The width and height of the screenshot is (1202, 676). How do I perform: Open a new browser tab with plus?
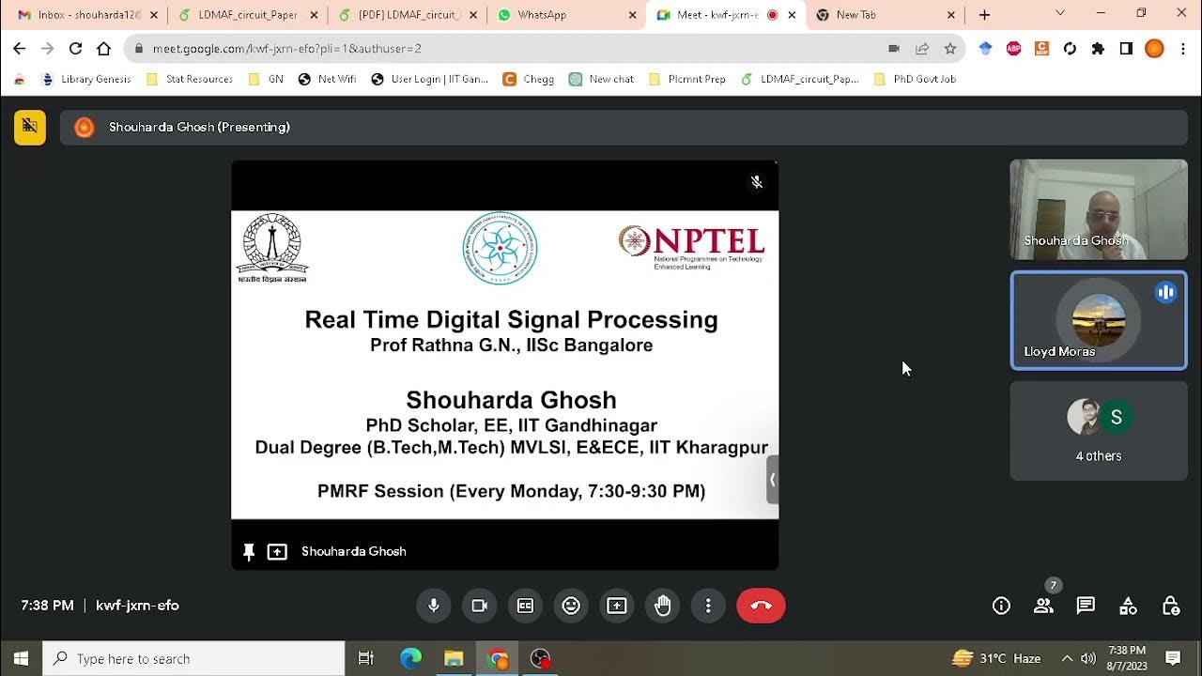984,15
